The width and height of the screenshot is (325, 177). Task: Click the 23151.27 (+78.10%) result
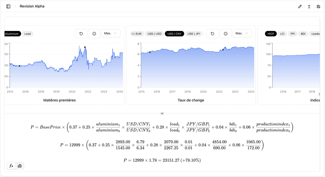[x=182, y=160]
